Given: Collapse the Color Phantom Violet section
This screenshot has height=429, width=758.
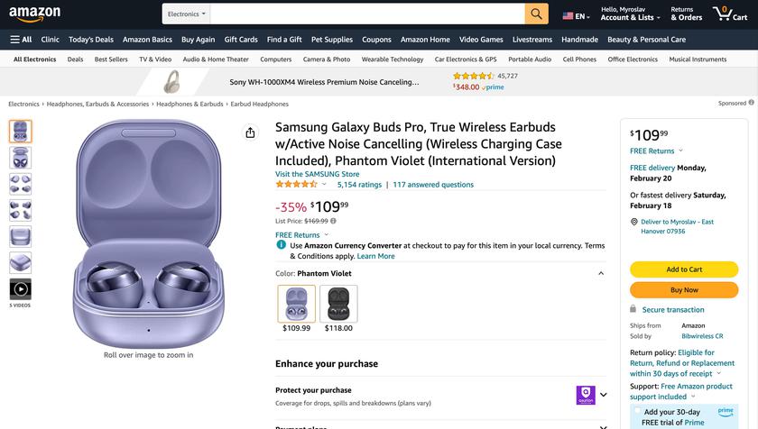Looking at the screenshot, I should point(601,273).
